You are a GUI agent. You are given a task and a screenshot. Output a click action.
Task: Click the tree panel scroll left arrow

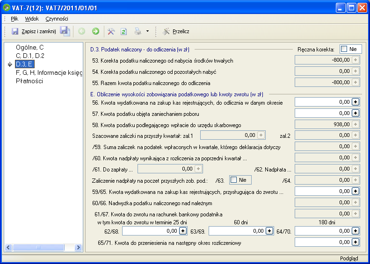pos(8,247)
